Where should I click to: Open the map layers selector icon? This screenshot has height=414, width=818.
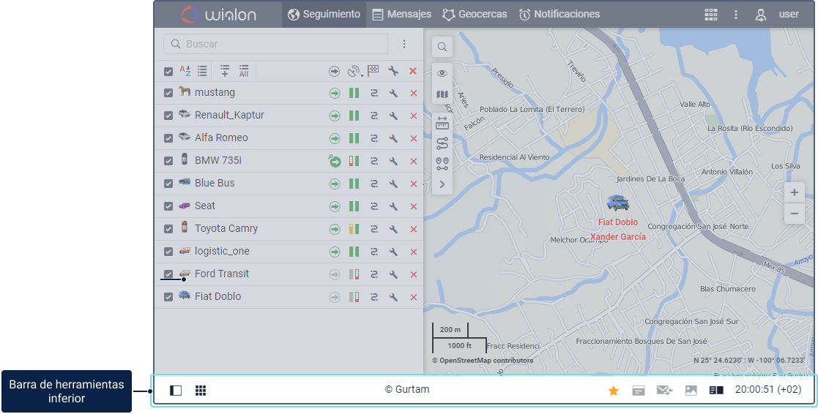pos(442,95)
